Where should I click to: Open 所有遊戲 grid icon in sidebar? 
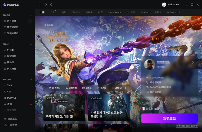[x=5, y=21]
